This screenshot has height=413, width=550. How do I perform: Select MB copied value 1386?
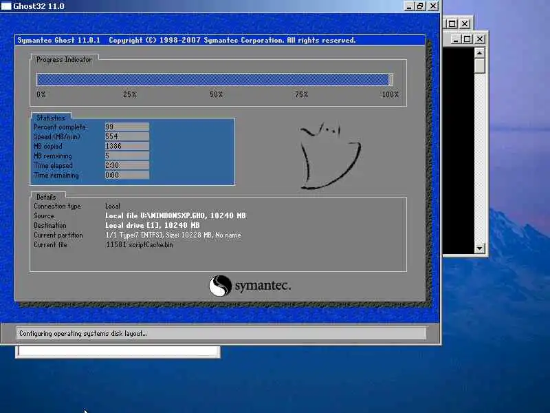[x=127, y=146]
